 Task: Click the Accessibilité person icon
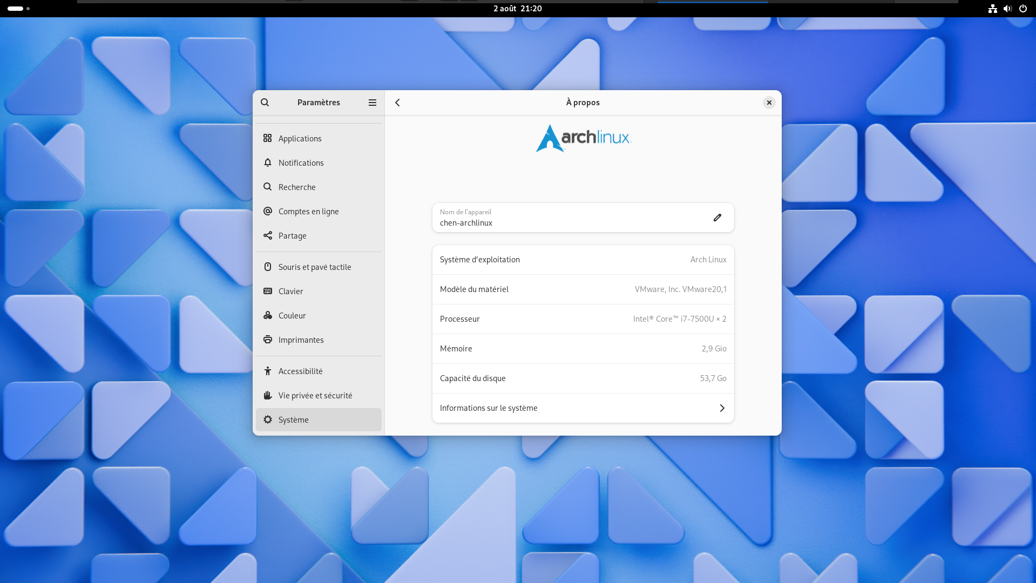tap(268, 371)
